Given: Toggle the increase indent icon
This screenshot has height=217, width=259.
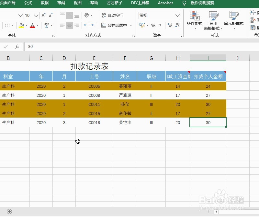Looking at the screenshot, I should point(94,25).
